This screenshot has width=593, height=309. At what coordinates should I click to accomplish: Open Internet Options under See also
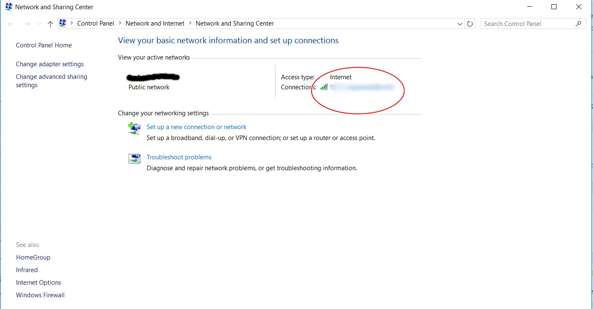[x=39, y=283]
